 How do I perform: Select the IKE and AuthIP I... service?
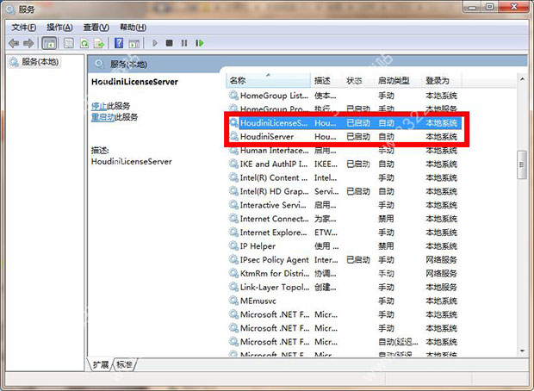pos(345,164)
